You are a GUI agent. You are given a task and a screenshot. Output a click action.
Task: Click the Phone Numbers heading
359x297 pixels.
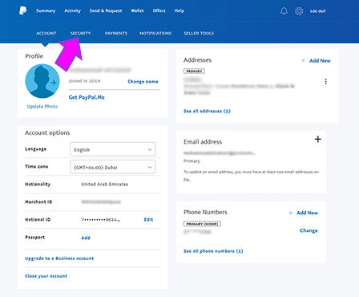coord(205,212)
